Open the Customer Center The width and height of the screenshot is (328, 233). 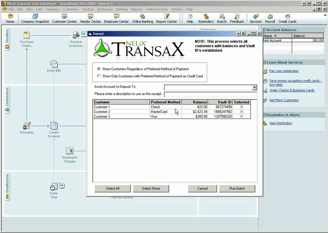coord(64,18)
